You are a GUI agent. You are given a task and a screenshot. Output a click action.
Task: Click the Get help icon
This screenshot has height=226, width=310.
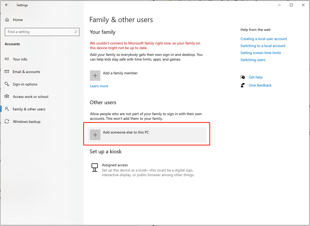[x=243, y=77]
